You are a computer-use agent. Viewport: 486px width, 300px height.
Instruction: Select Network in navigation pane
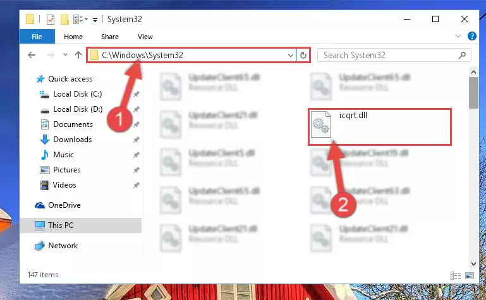pos(63,246)
